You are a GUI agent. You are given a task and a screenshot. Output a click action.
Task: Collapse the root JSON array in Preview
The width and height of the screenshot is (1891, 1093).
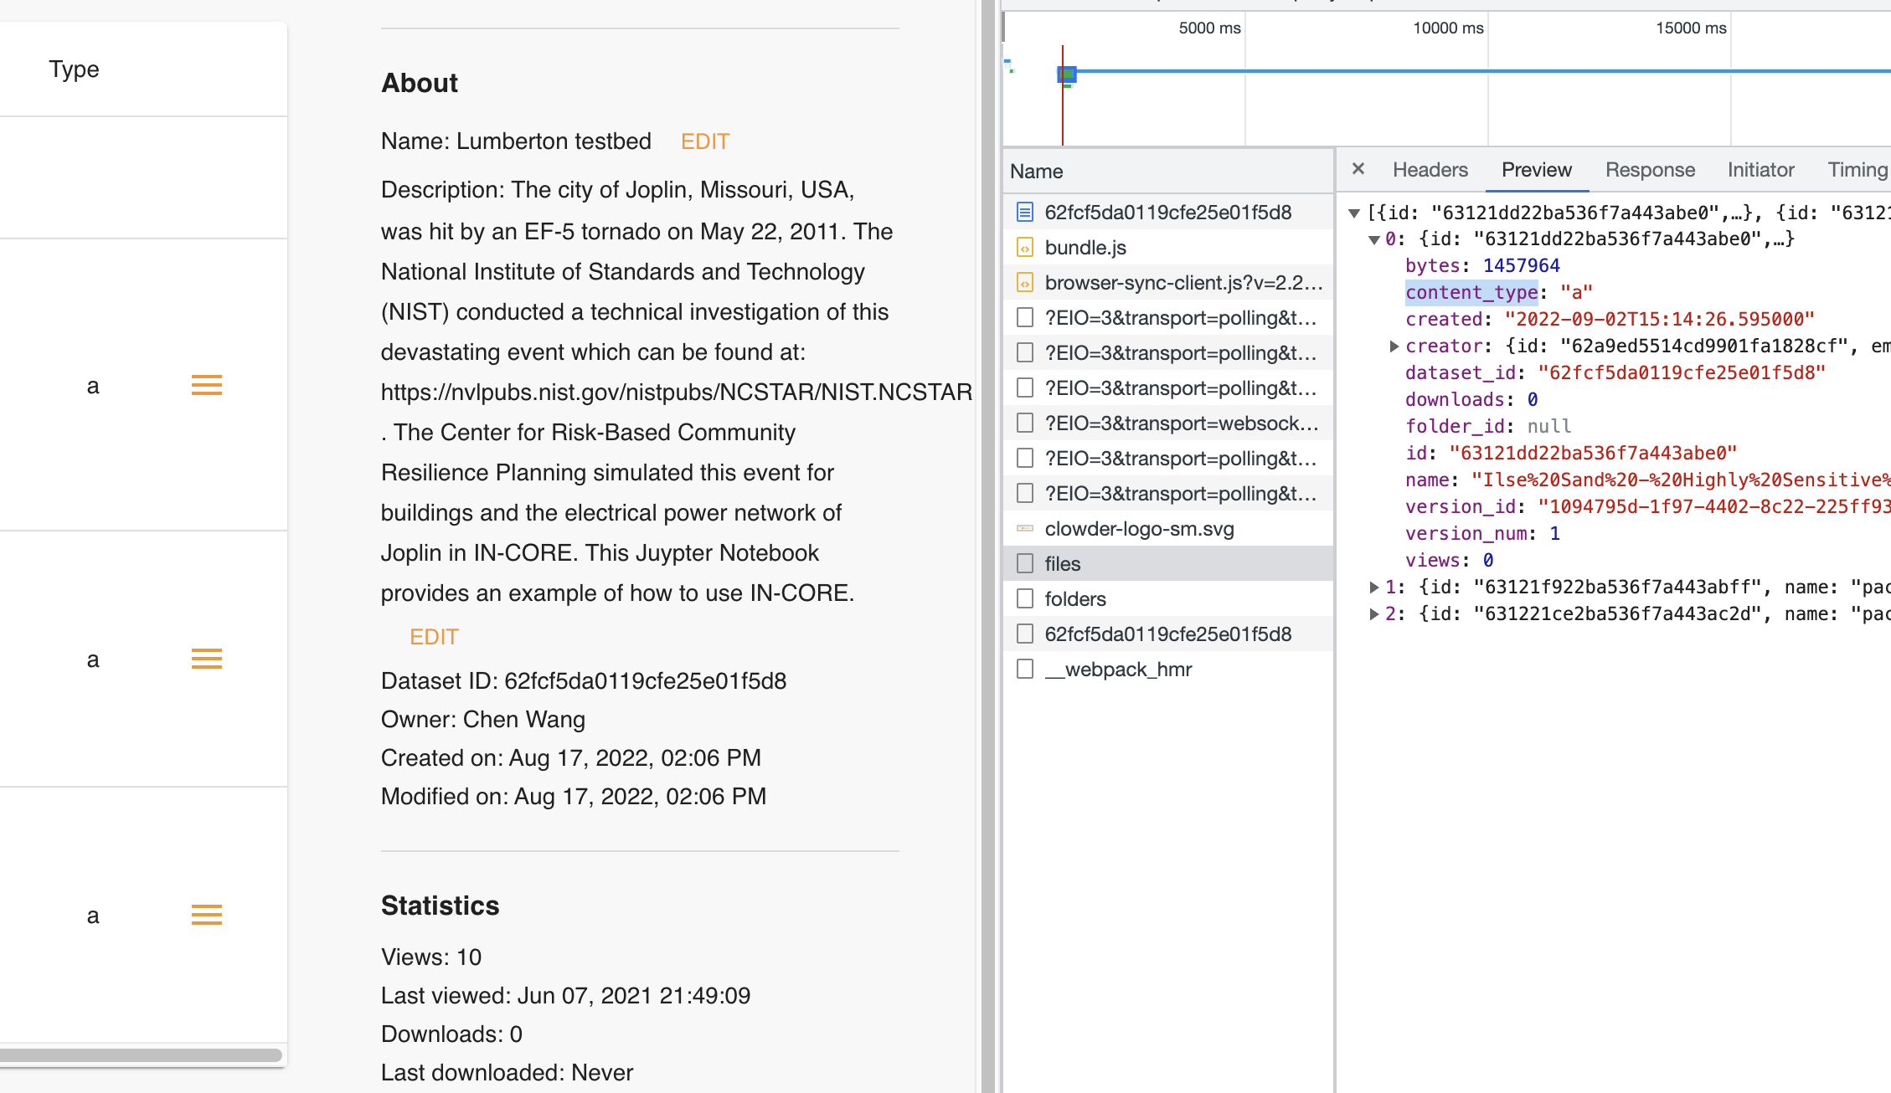click(x=1353, y=213)
